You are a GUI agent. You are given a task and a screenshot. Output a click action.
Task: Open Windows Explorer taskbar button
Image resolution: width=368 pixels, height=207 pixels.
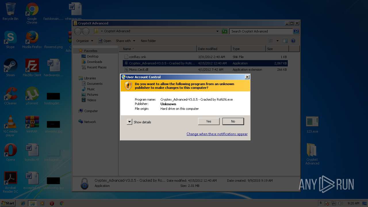pyautogui.click(x=32, y=203)
